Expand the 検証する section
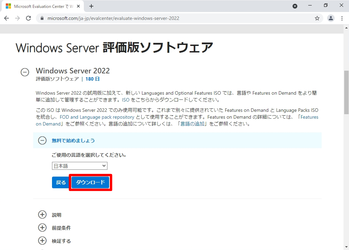 coord(42,241)
